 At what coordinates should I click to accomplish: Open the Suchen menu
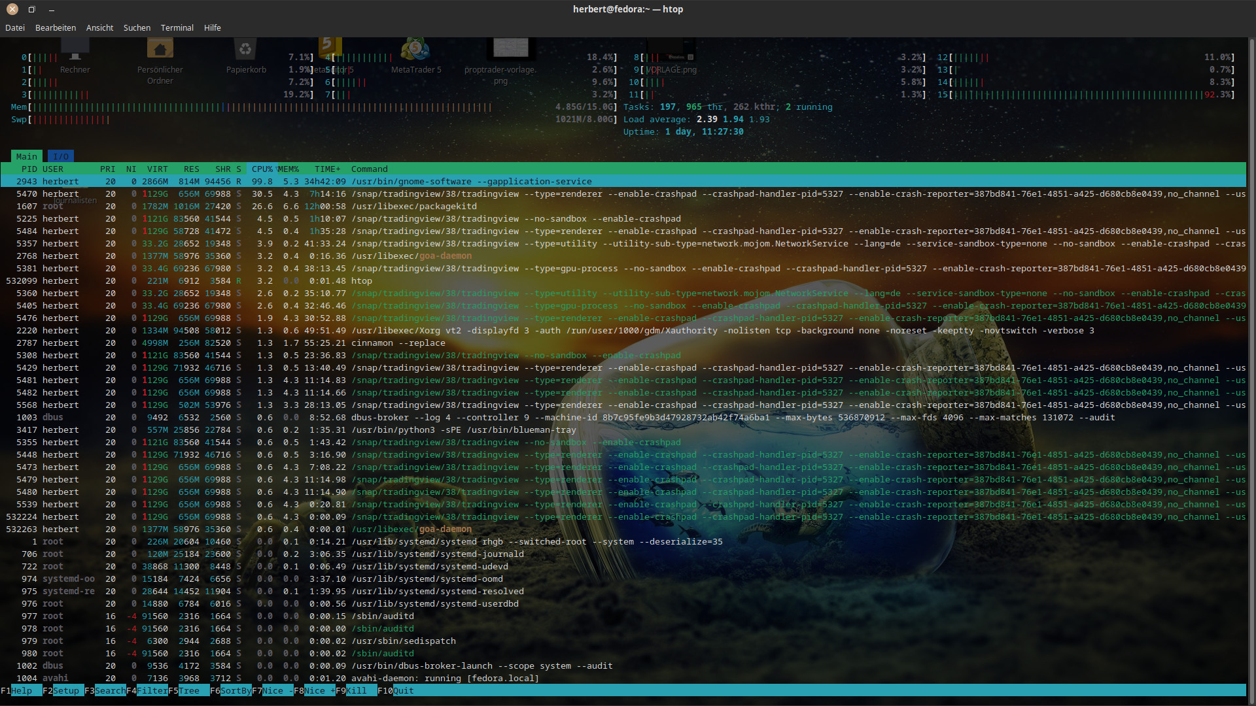[137, 27]
